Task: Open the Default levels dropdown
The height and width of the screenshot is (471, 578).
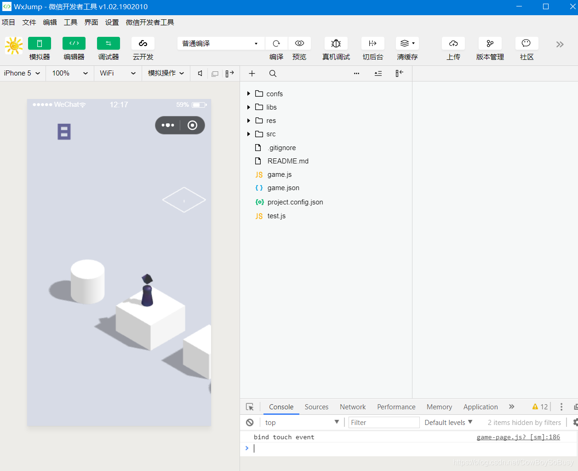Action: tap(448, 423)
